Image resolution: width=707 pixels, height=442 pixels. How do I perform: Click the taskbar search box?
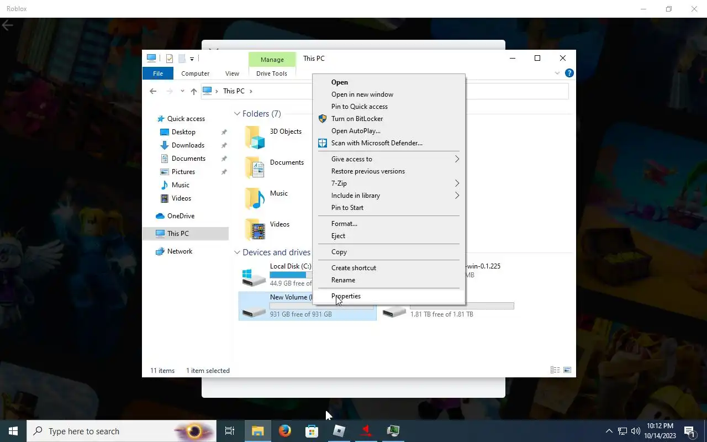(x=122, y=431)
